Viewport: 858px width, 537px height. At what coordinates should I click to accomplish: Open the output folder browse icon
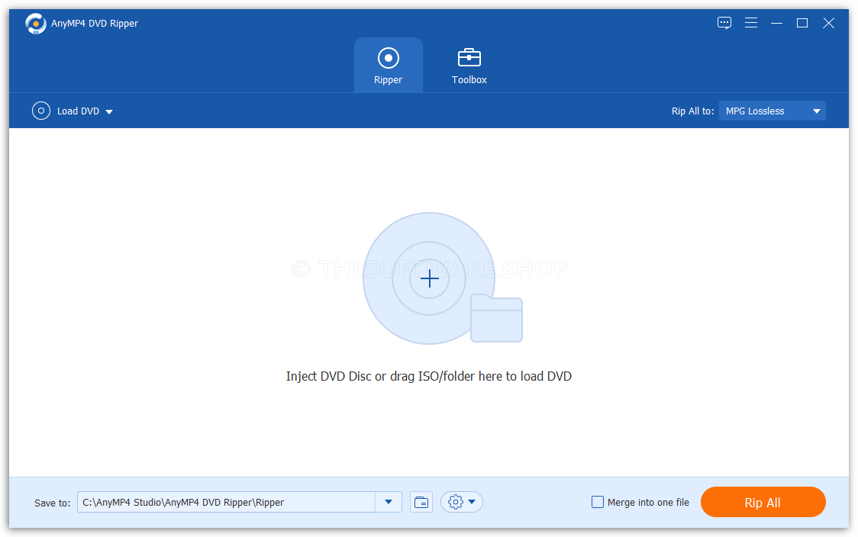[x=421, y=502]
